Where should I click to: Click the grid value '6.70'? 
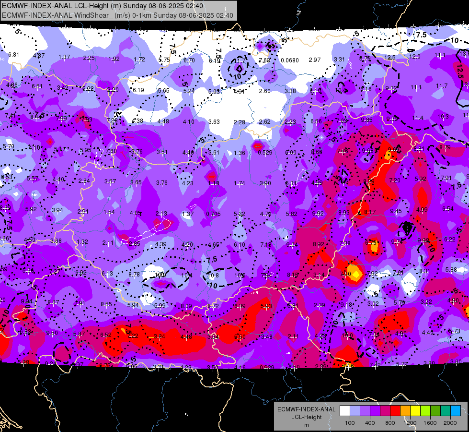(x=189, y=60)
